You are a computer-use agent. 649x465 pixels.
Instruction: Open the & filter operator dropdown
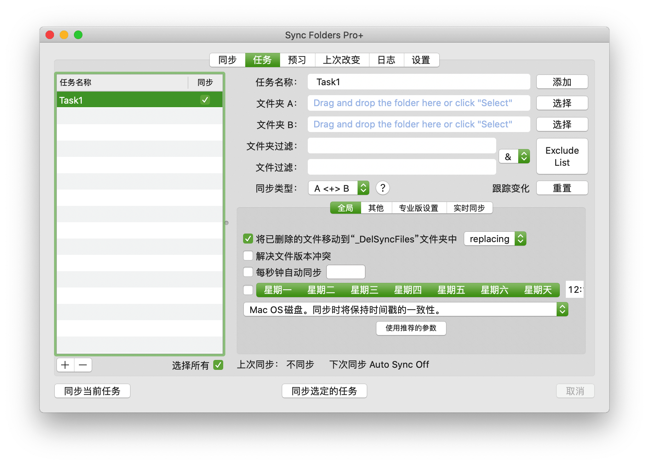(514, 157)
